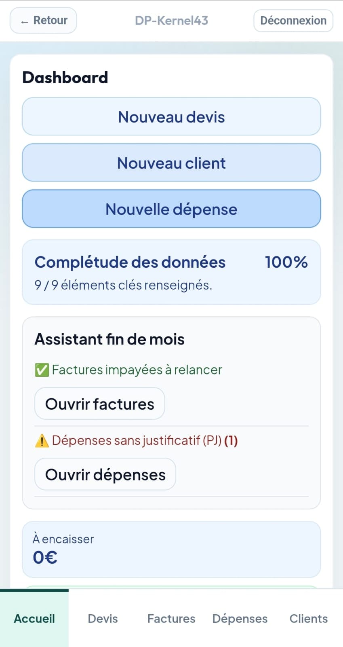This screenshot has width=343, height=647.
Task: Open the Factures tab in bottom navigation
Action: click(x=171, y=618)
